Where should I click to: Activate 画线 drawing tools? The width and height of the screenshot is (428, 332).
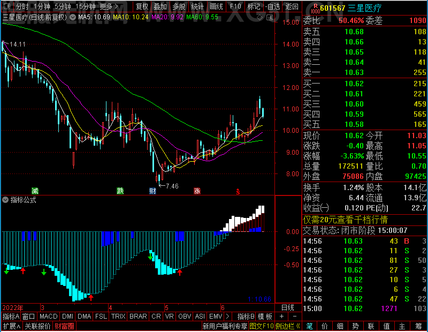pos(217,6)
